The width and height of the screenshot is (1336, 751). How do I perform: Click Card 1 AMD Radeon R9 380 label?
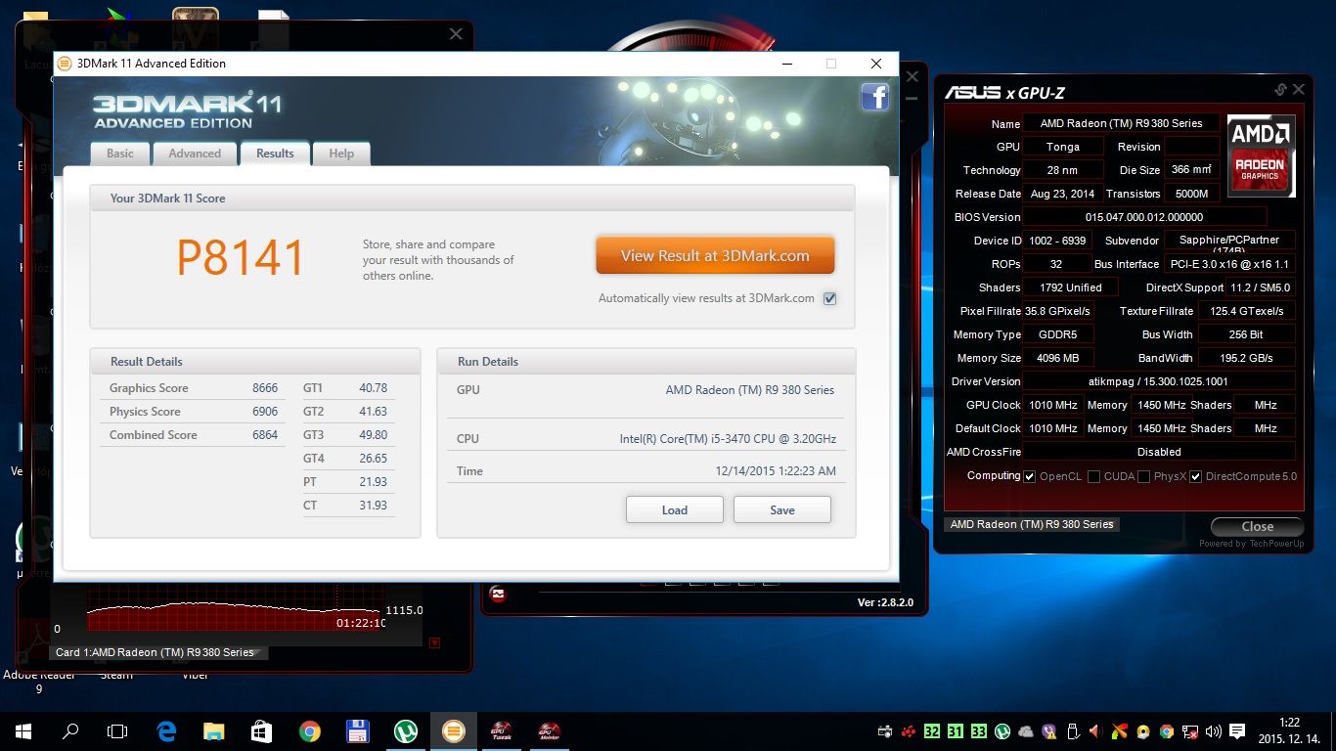pyautogui.click(x=158, y=652)
